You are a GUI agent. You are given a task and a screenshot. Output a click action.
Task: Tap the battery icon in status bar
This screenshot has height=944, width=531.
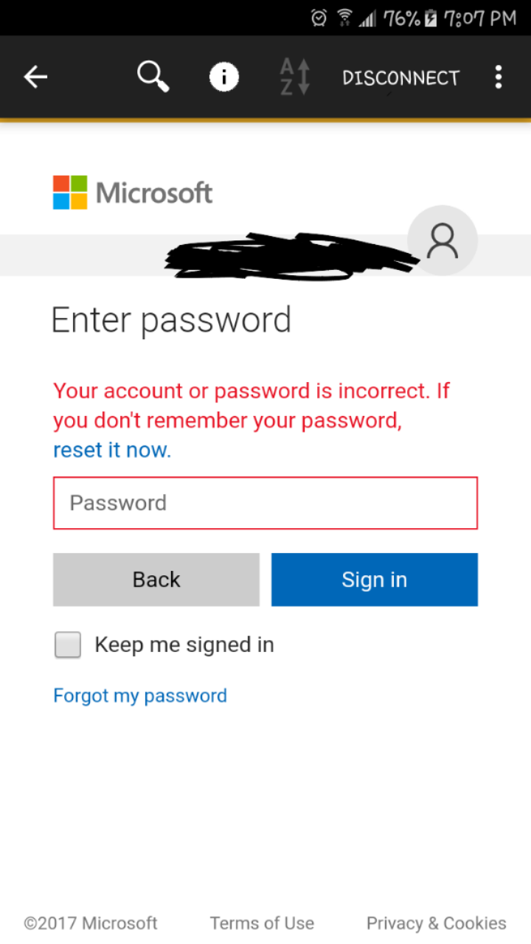tap(431, 18)
